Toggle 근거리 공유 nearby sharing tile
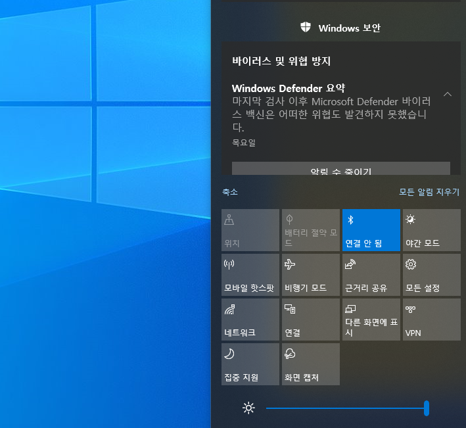This screenshot has width=466, height=428. pos(371,275)
